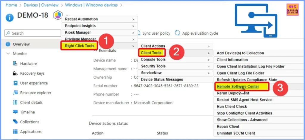This screenshot has width=305, height=140.
Task: Click the Client details icon
Action: coord(15,102)
